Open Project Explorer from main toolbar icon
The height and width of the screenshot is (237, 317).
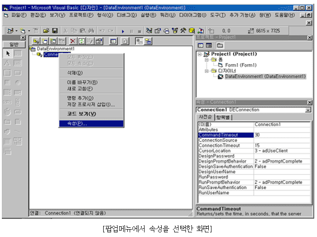(x=149, y=31)
